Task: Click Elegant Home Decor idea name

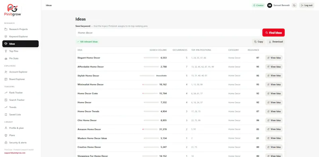Action: click(x=89, y=58)
